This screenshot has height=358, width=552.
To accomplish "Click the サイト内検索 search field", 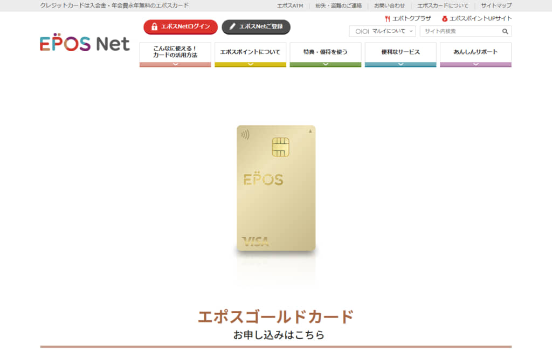I will (x=461, y=31).
